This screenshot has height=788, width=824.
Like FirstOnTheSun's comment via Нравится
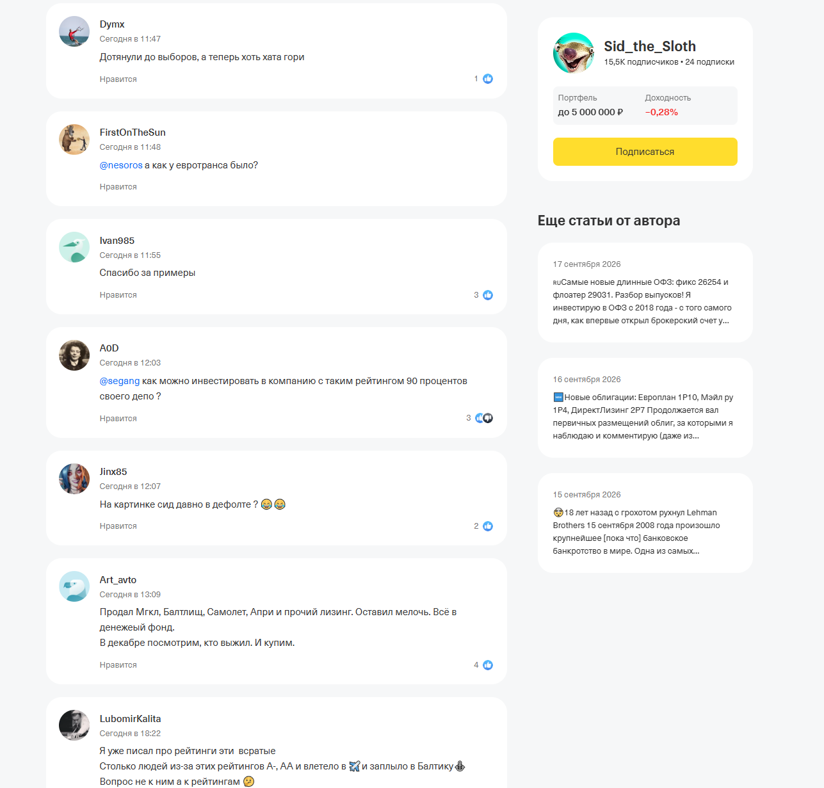coord(118,187)
